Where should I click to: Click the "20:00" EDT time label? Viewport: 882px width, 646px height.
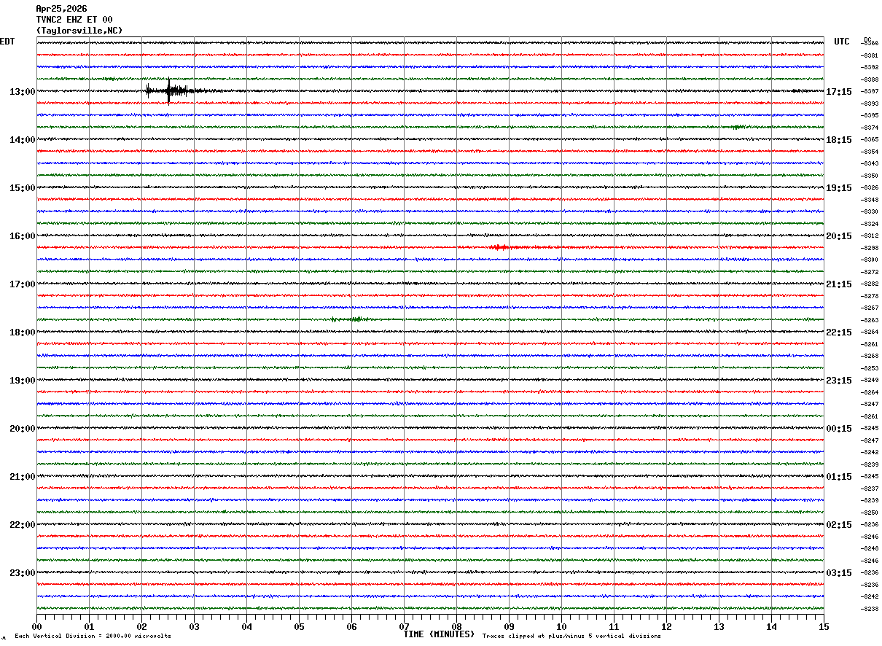point(23,429)
